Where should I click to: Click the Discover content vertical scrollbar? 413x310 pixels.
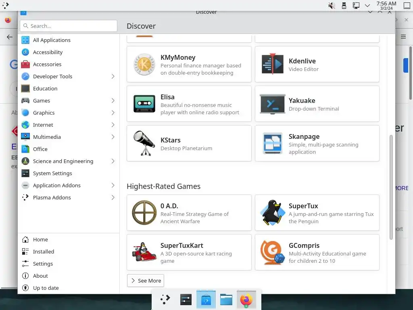pos(391,187)
